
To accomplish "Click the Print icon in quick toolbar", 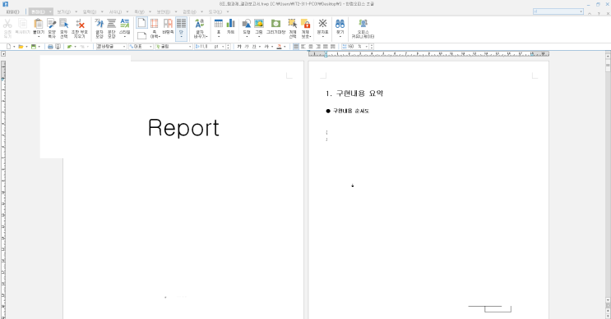I will [50, 47].
